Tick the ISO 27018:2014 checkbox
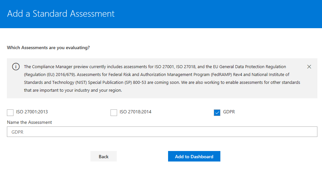This screenshot has width=322, height=171. [x=114, y=112]
